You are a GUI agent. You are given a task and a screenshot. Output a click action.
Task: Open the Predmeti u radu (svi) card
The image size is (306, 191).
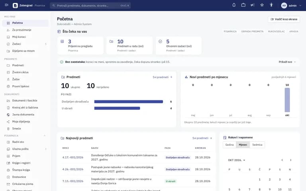[129, 46]
